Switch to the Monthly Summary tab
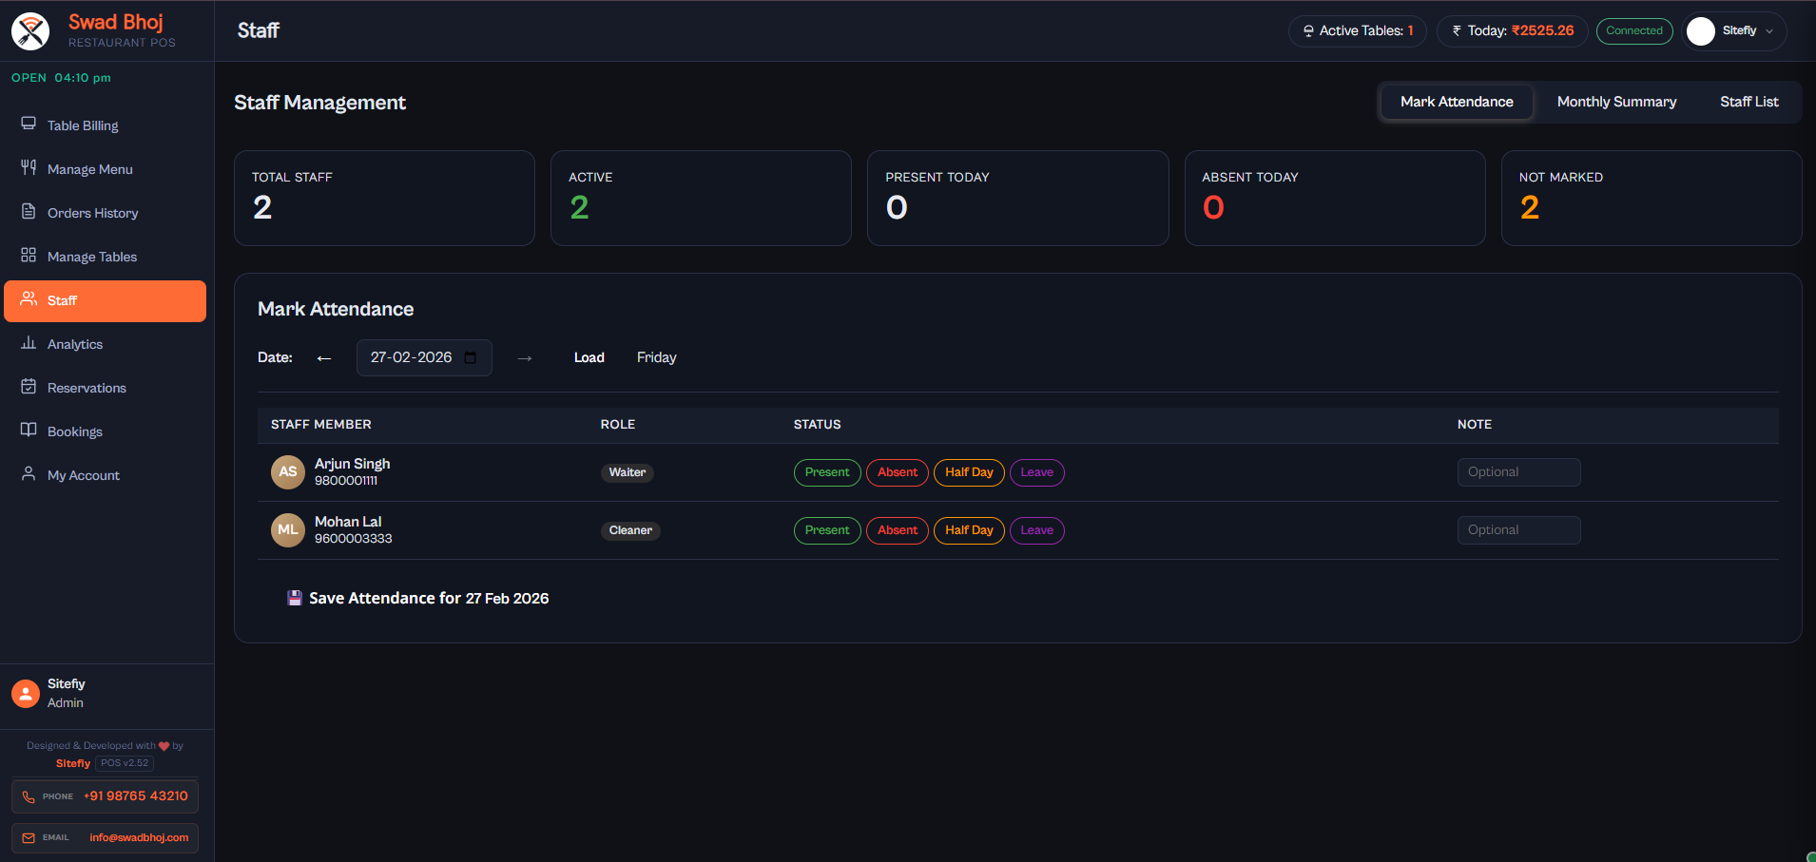Image resolution: width=1816 pixels, height=862 pixels. pyautogui.click(x=1615, y=102)
